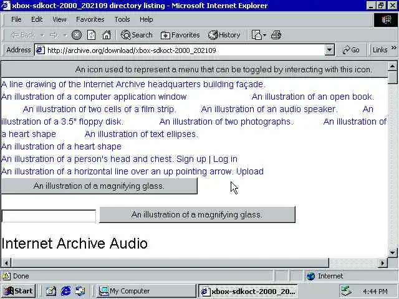
Task: Click the Forward arrow toolbar button
Action: (x=53, y=35)
